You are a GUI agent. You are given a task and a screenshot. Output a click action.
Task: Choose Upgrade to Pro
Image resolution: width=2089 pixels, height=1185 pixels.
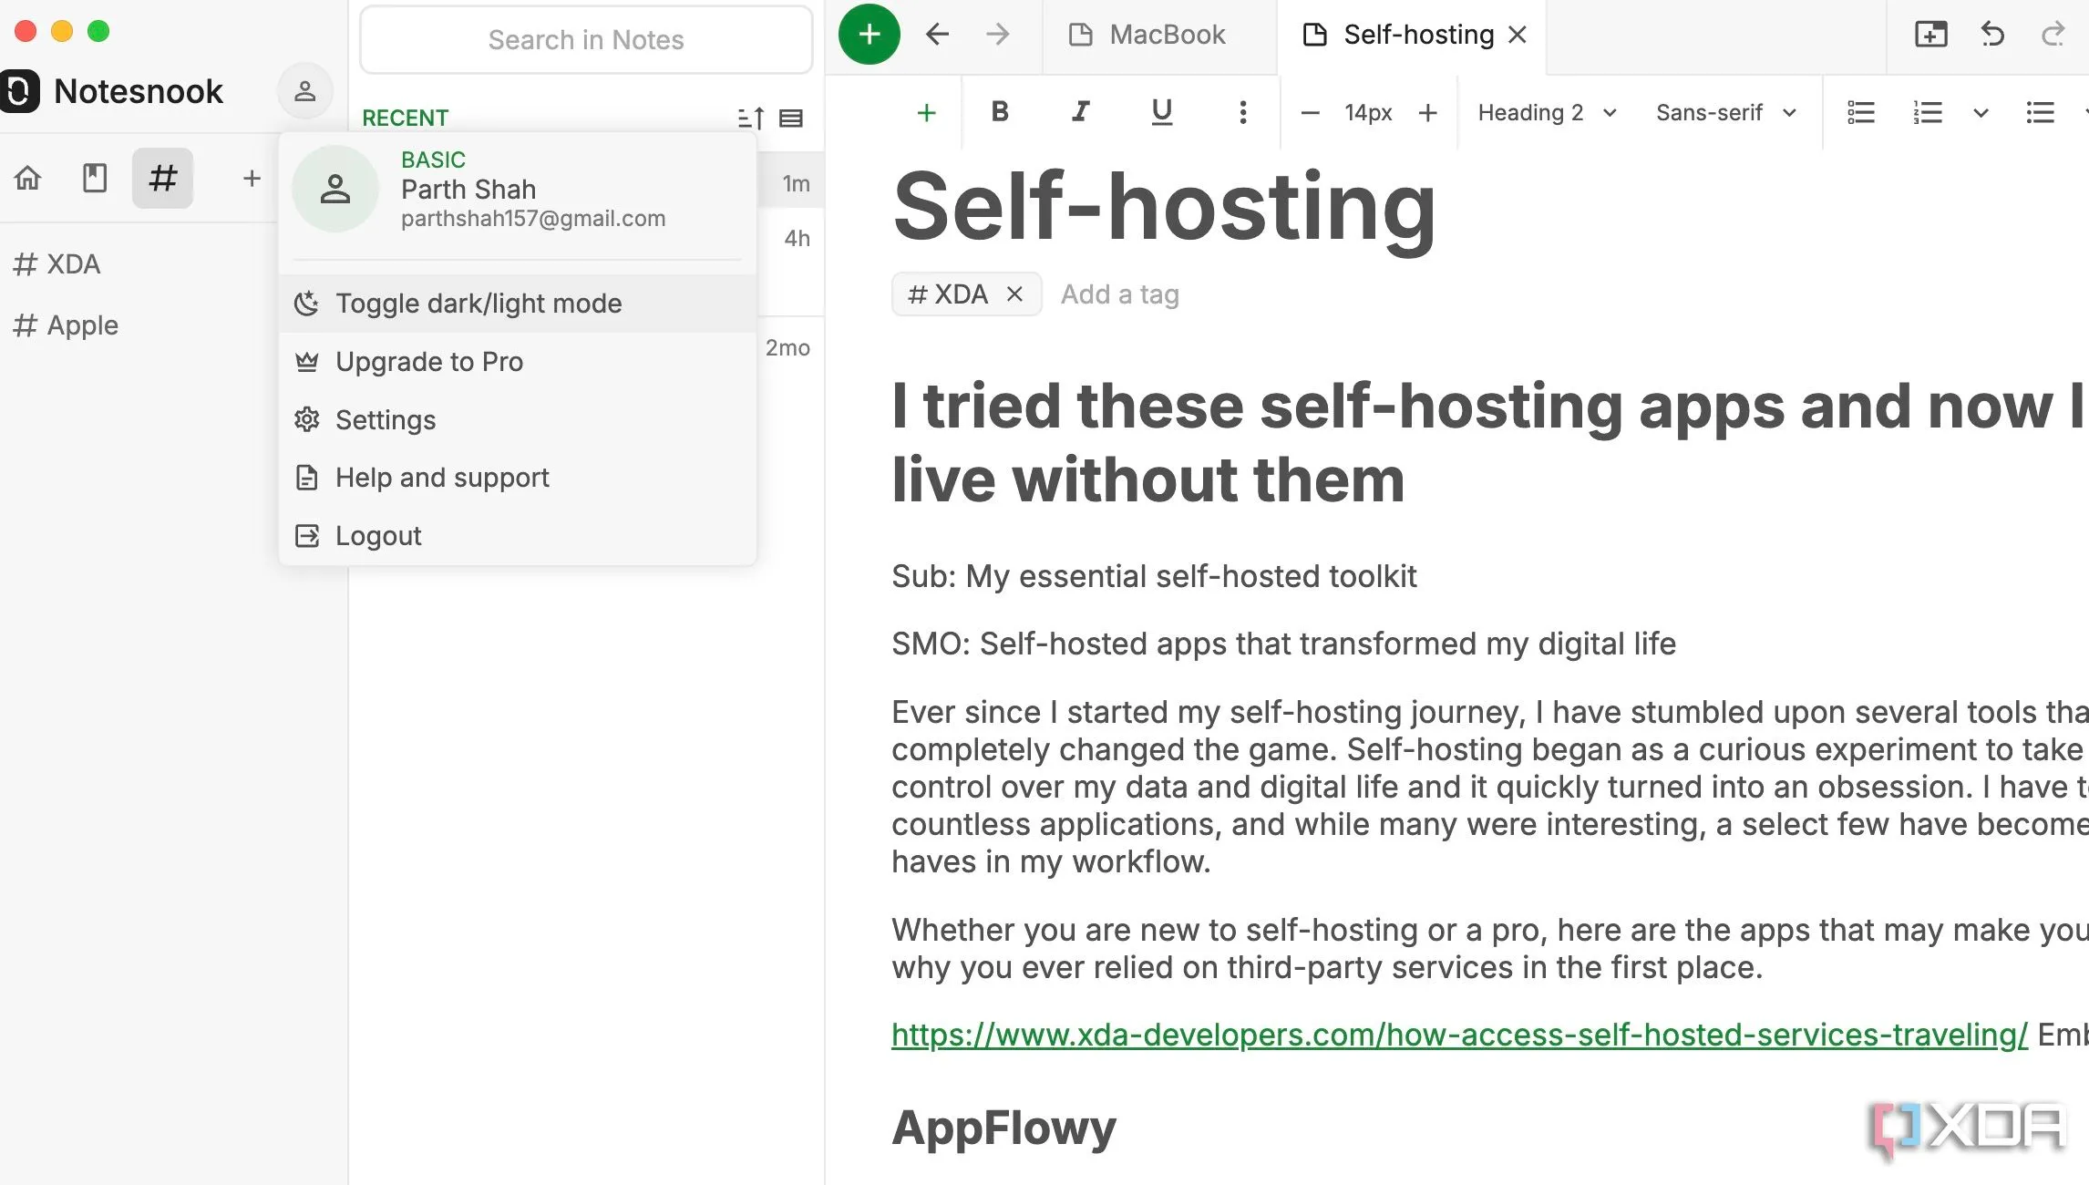point(518,362)
